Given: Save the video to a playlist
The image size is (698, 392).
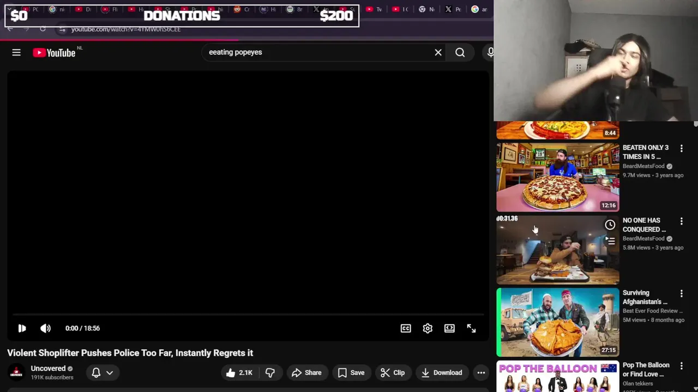Looking at the screenshot, I should click(351, 372).
